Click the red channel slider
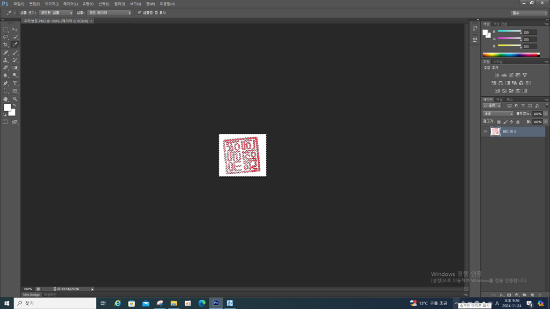550x309 pixels. [509, 32]
